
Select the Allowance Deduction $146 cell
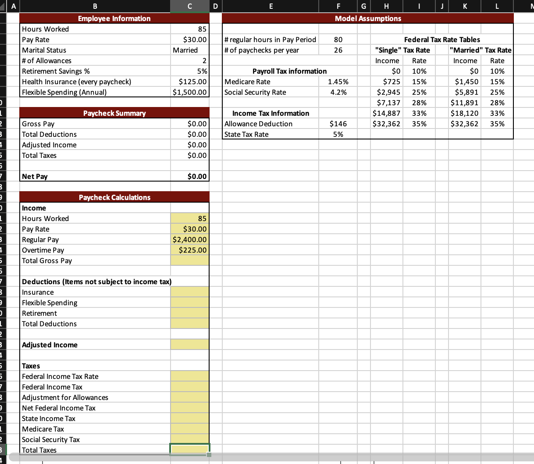[x=338, y=124]
